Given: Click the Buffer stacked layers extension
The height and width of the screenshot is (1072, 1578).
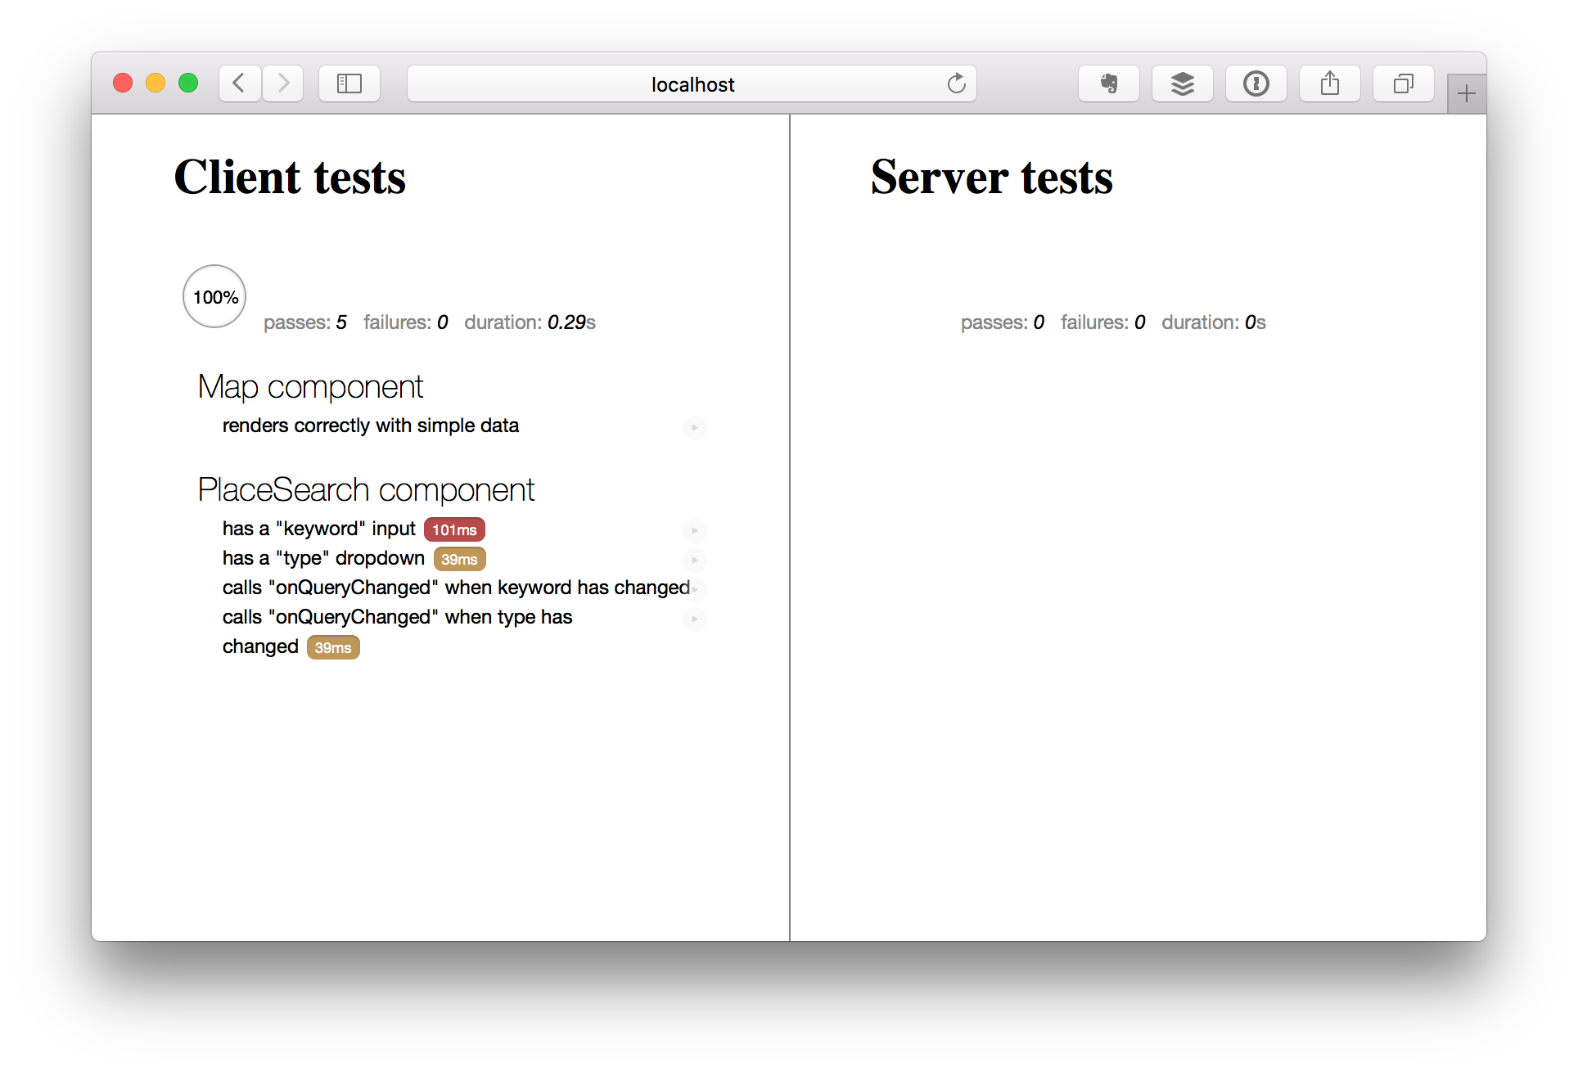Looking at the screenshot, I should (1182, 83).
